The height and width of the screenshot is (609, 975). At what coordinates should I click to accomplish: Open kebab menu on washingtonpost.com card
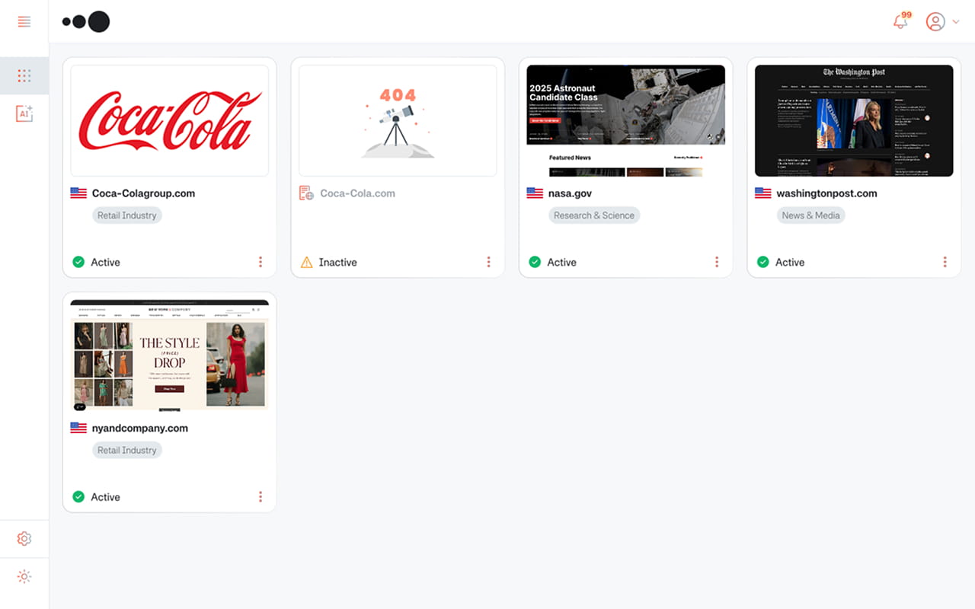[x=945, y=262]
